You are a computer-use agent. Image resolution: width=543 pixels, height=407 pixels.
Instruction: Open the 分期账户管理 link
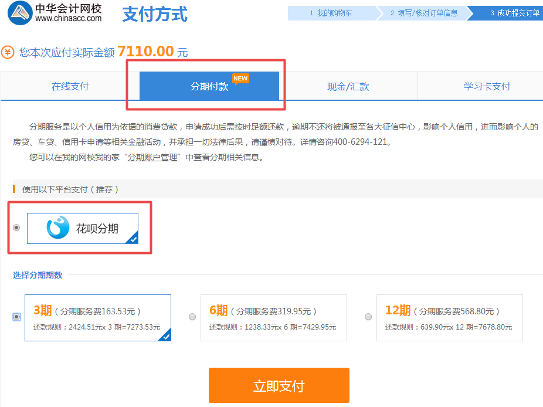[152, 157]
